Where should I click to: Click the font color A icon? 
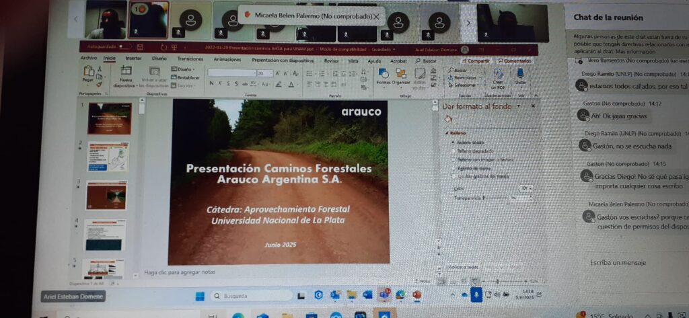pos(291,84)
